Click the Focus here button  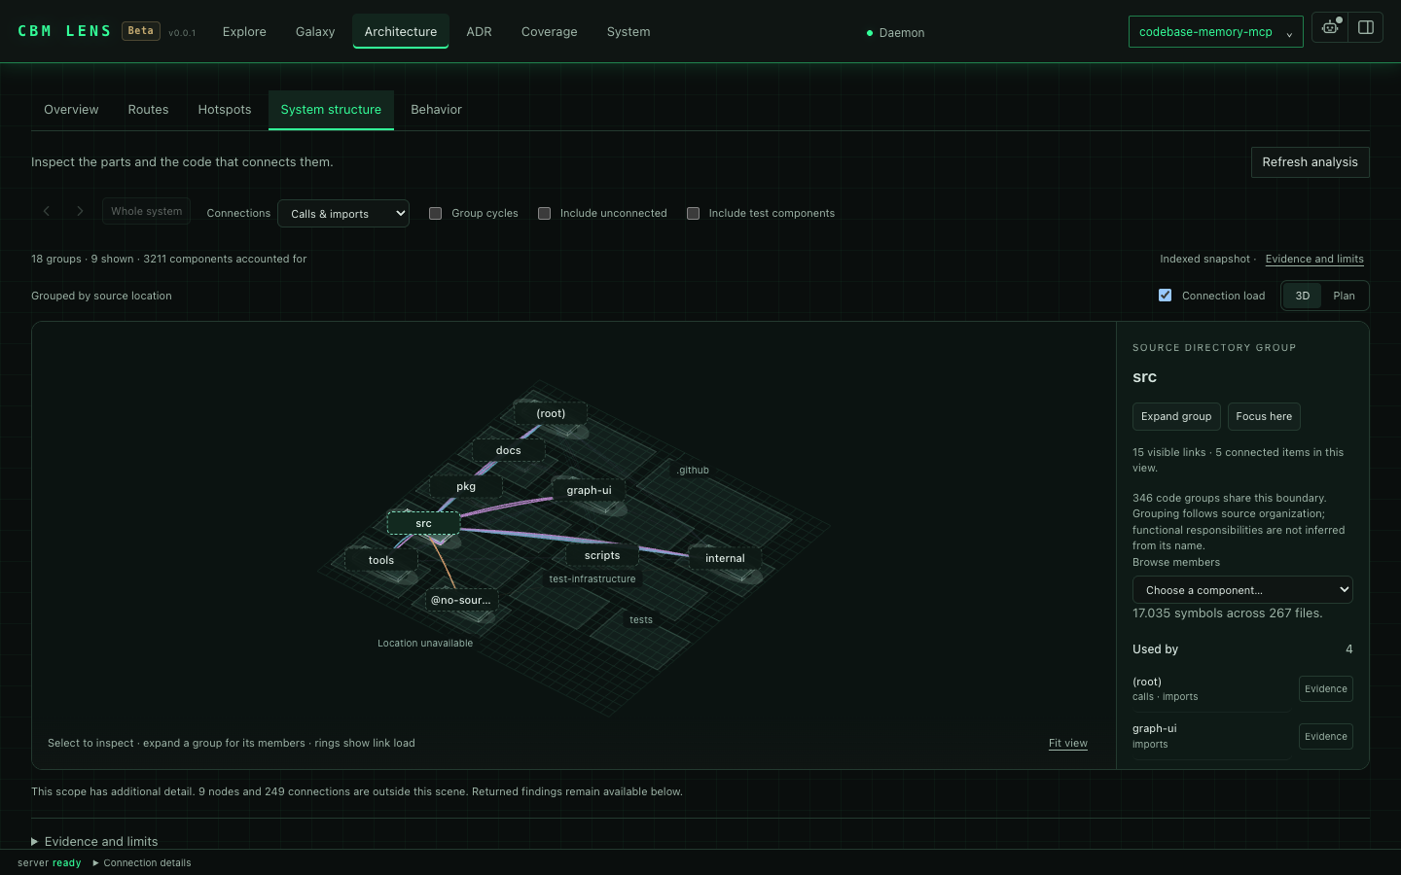coord(1264,416)
